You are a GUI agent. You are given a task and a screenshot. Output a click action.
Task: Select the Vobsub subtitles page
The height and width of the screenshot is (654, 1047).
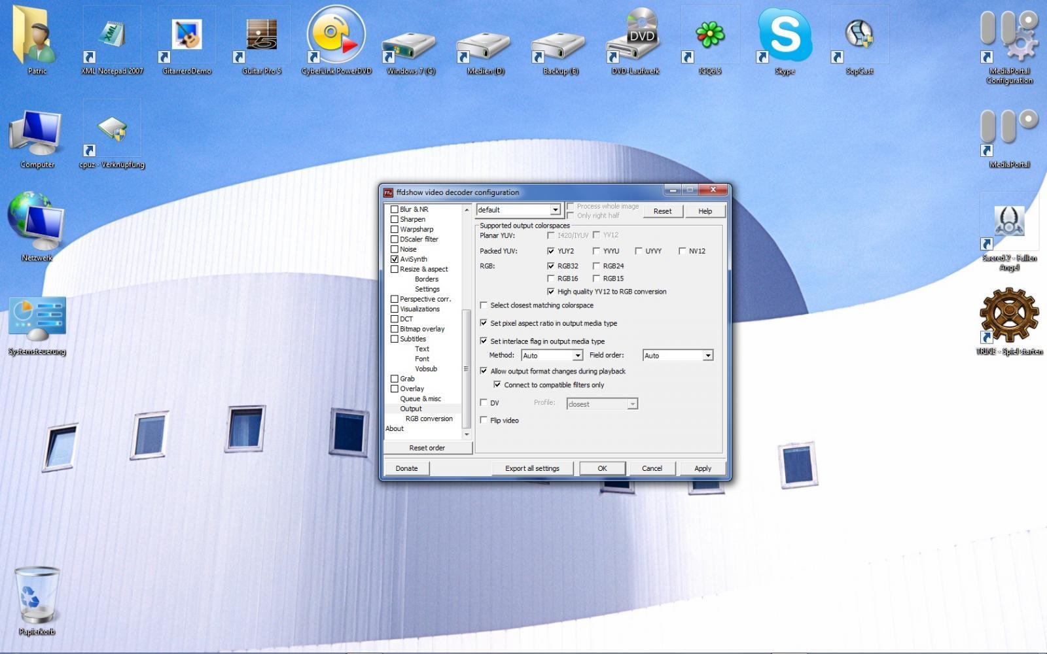(426, 369)
